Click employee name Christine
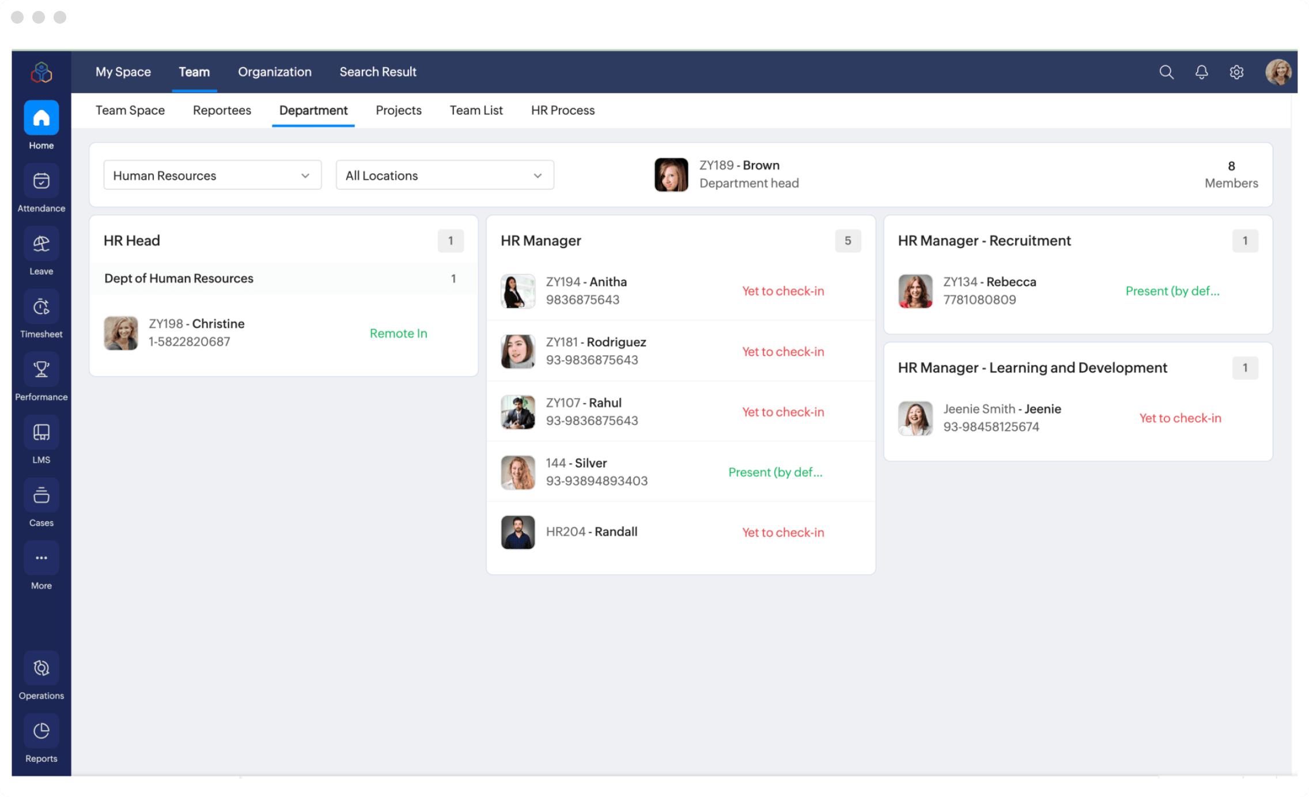Screen dimensions: 1309x797 click(218, 324)
